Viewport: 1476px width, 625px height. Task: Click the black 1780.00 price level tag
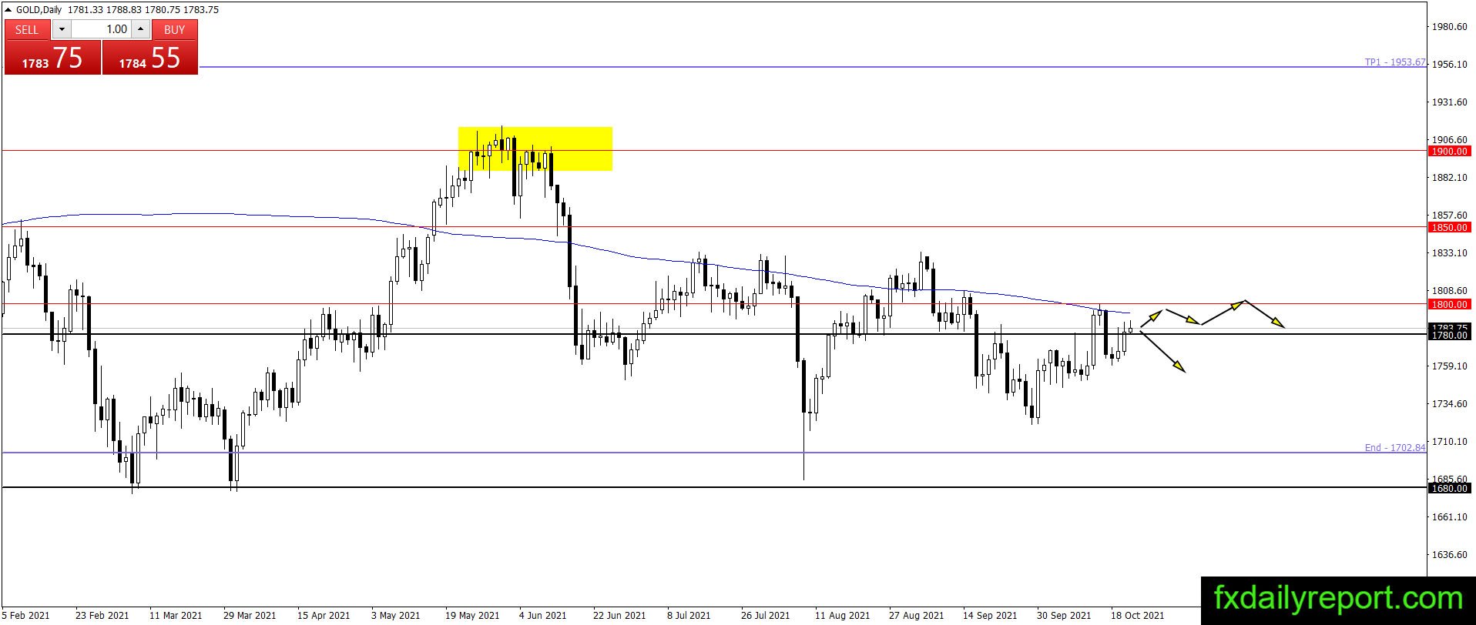point(1449,336)
